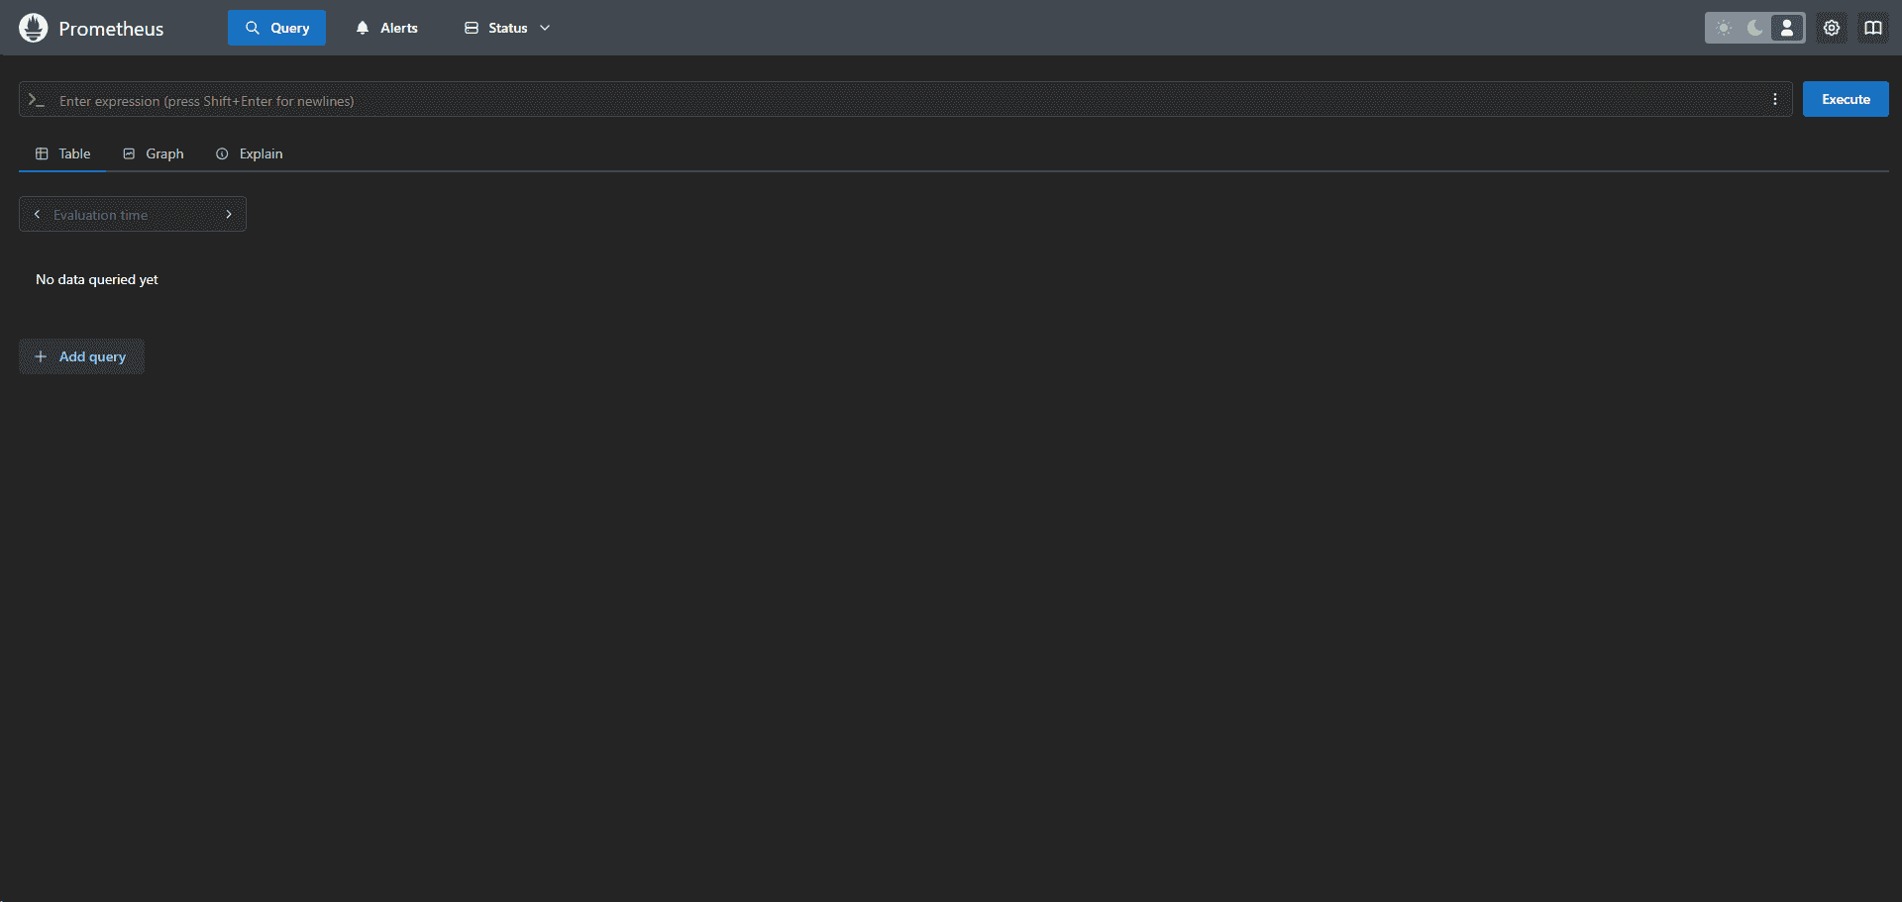
Task: Click the Alerts bell icon
Action: (x=362, y=28)
